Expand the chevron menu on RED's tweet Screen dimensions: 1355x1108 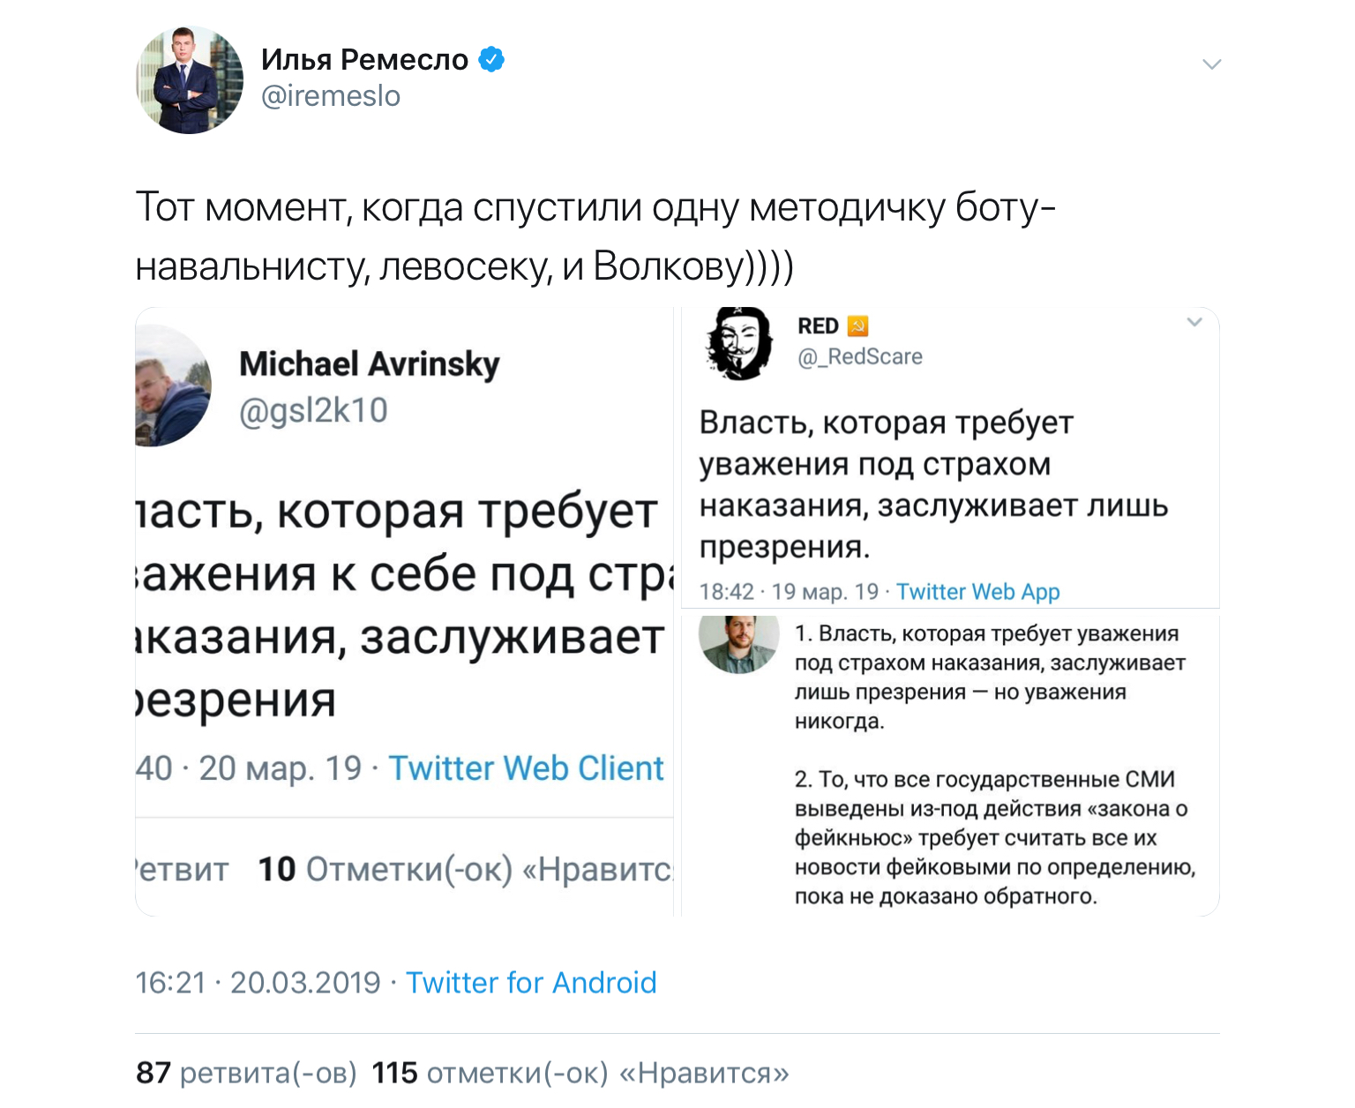[x=1194, y=322]
